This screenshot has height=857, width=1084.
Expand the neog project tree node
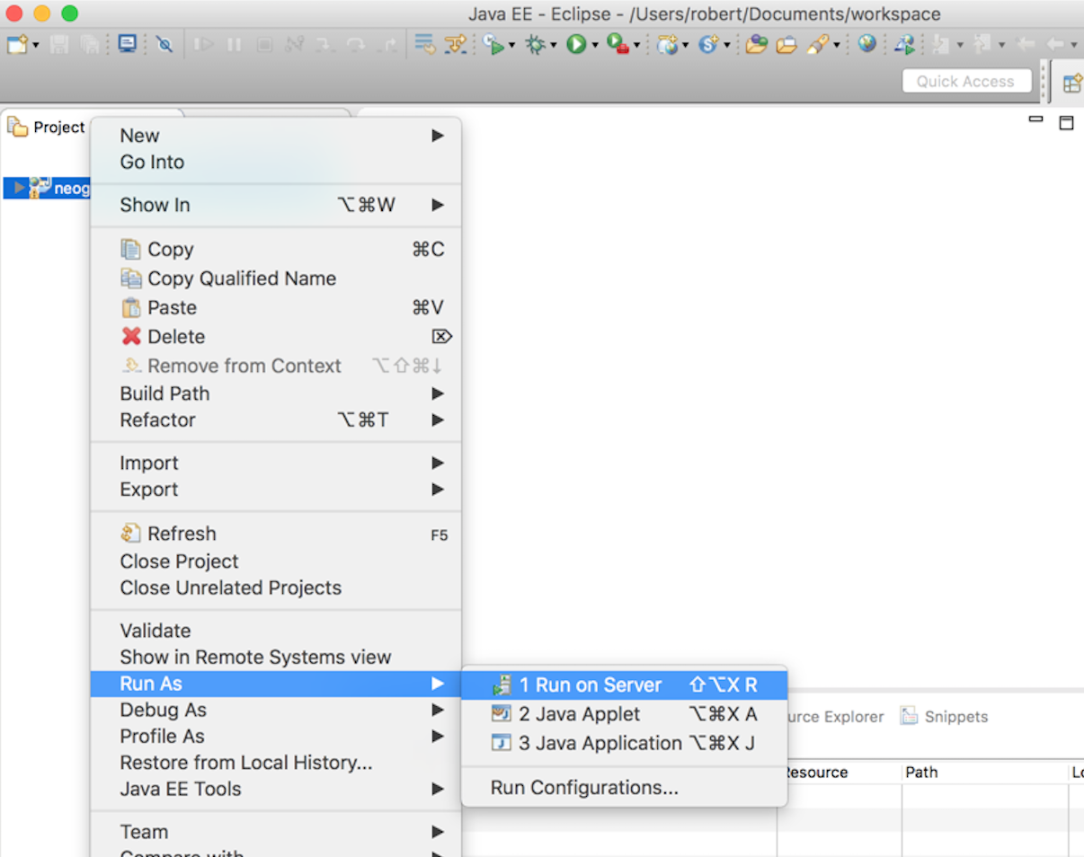point(20,189)
